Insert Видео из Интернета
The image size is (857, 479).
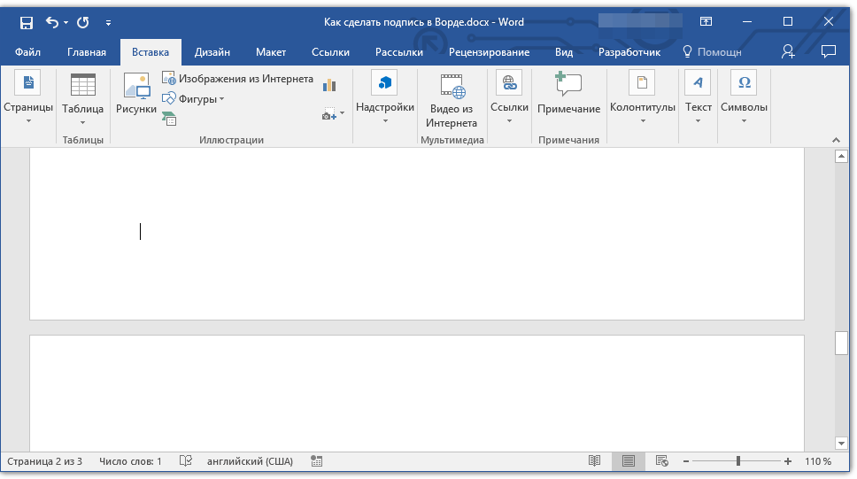452,100
